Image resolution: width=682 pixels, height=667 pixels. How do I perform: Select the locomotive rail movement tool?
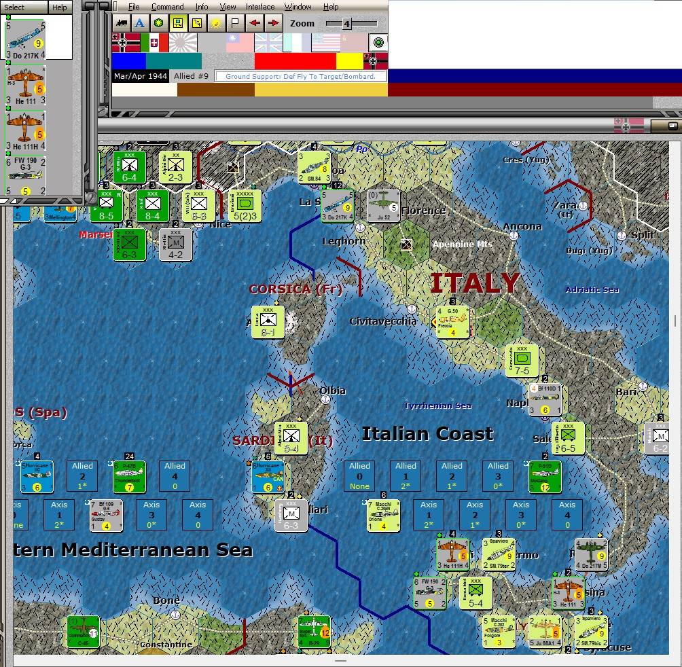[x=122, y=22]
